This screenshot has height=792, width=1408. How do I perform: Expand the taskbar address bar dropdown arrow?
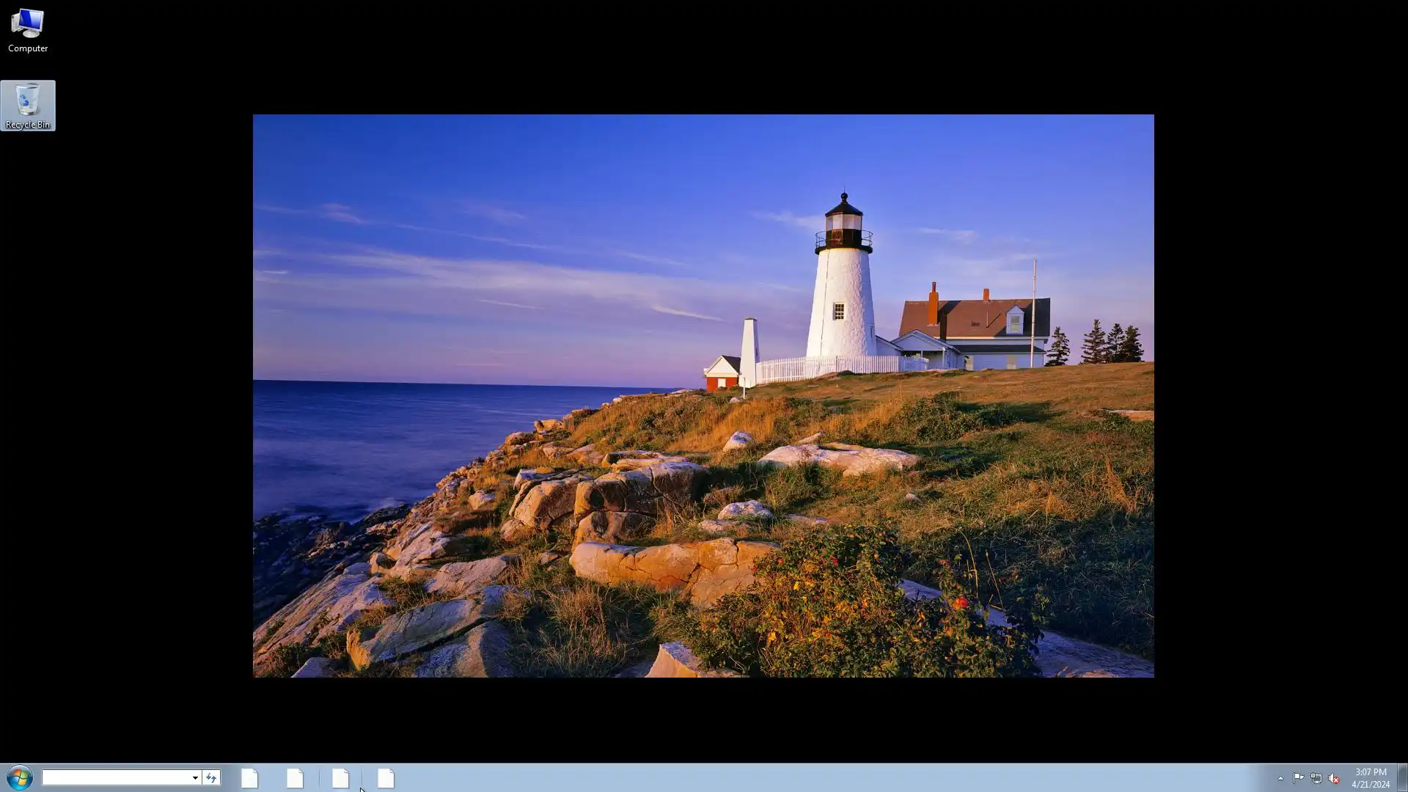pos(195,778)
